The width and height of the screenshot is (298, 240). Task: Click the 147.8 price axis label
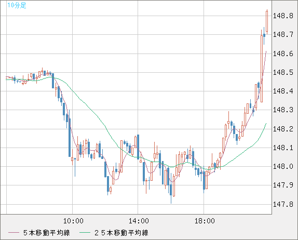coord(283,204)
